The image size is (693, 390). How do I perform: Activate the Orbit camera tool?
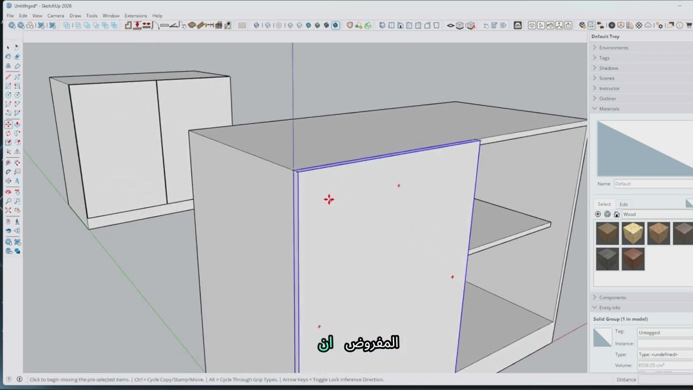pos(8,192)
